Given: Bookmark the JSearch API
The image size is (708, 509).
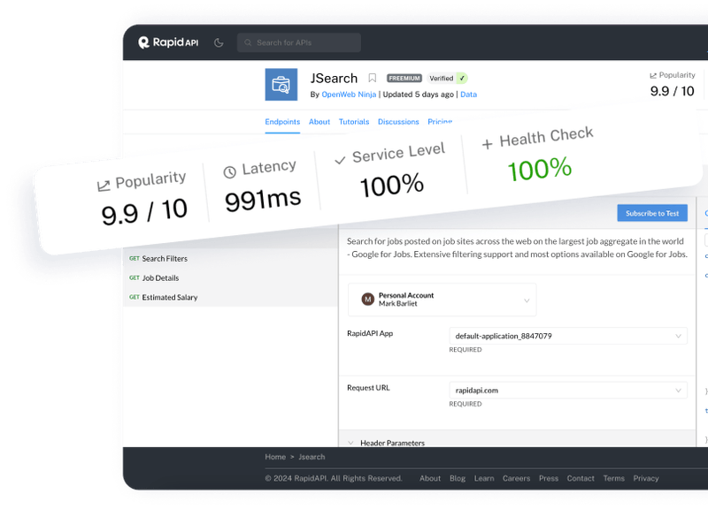Looking at the screenshot, I should [372, 78].
